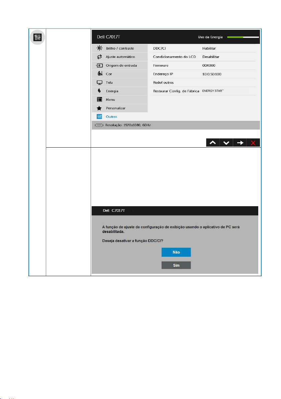The image size is (281, 399).
Task: Click the Energia leaf icon
Action: pyautogui.click(x=99, y=91)
